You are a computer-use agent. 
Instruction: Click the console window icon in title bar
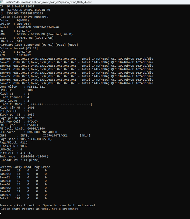tap(1, 2)
